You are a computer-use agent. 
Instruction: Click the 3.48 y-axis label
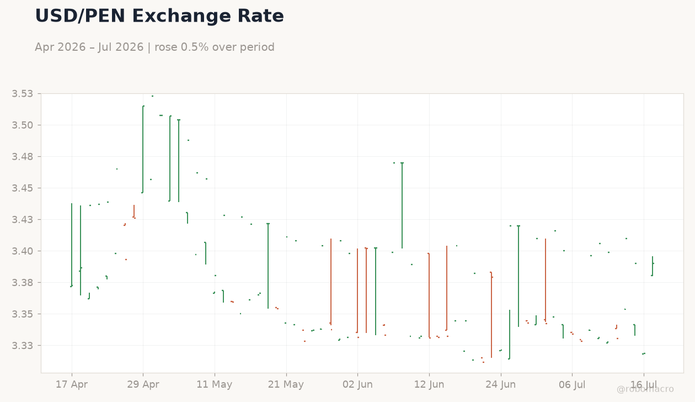point(23,157)
